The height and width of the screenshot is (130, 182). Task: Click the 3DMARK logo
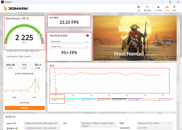15,8
